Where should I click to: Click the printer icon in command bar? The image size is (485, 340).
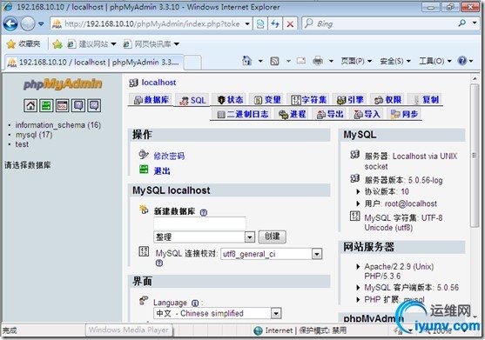pyautogui.click(x=318, y=61)
